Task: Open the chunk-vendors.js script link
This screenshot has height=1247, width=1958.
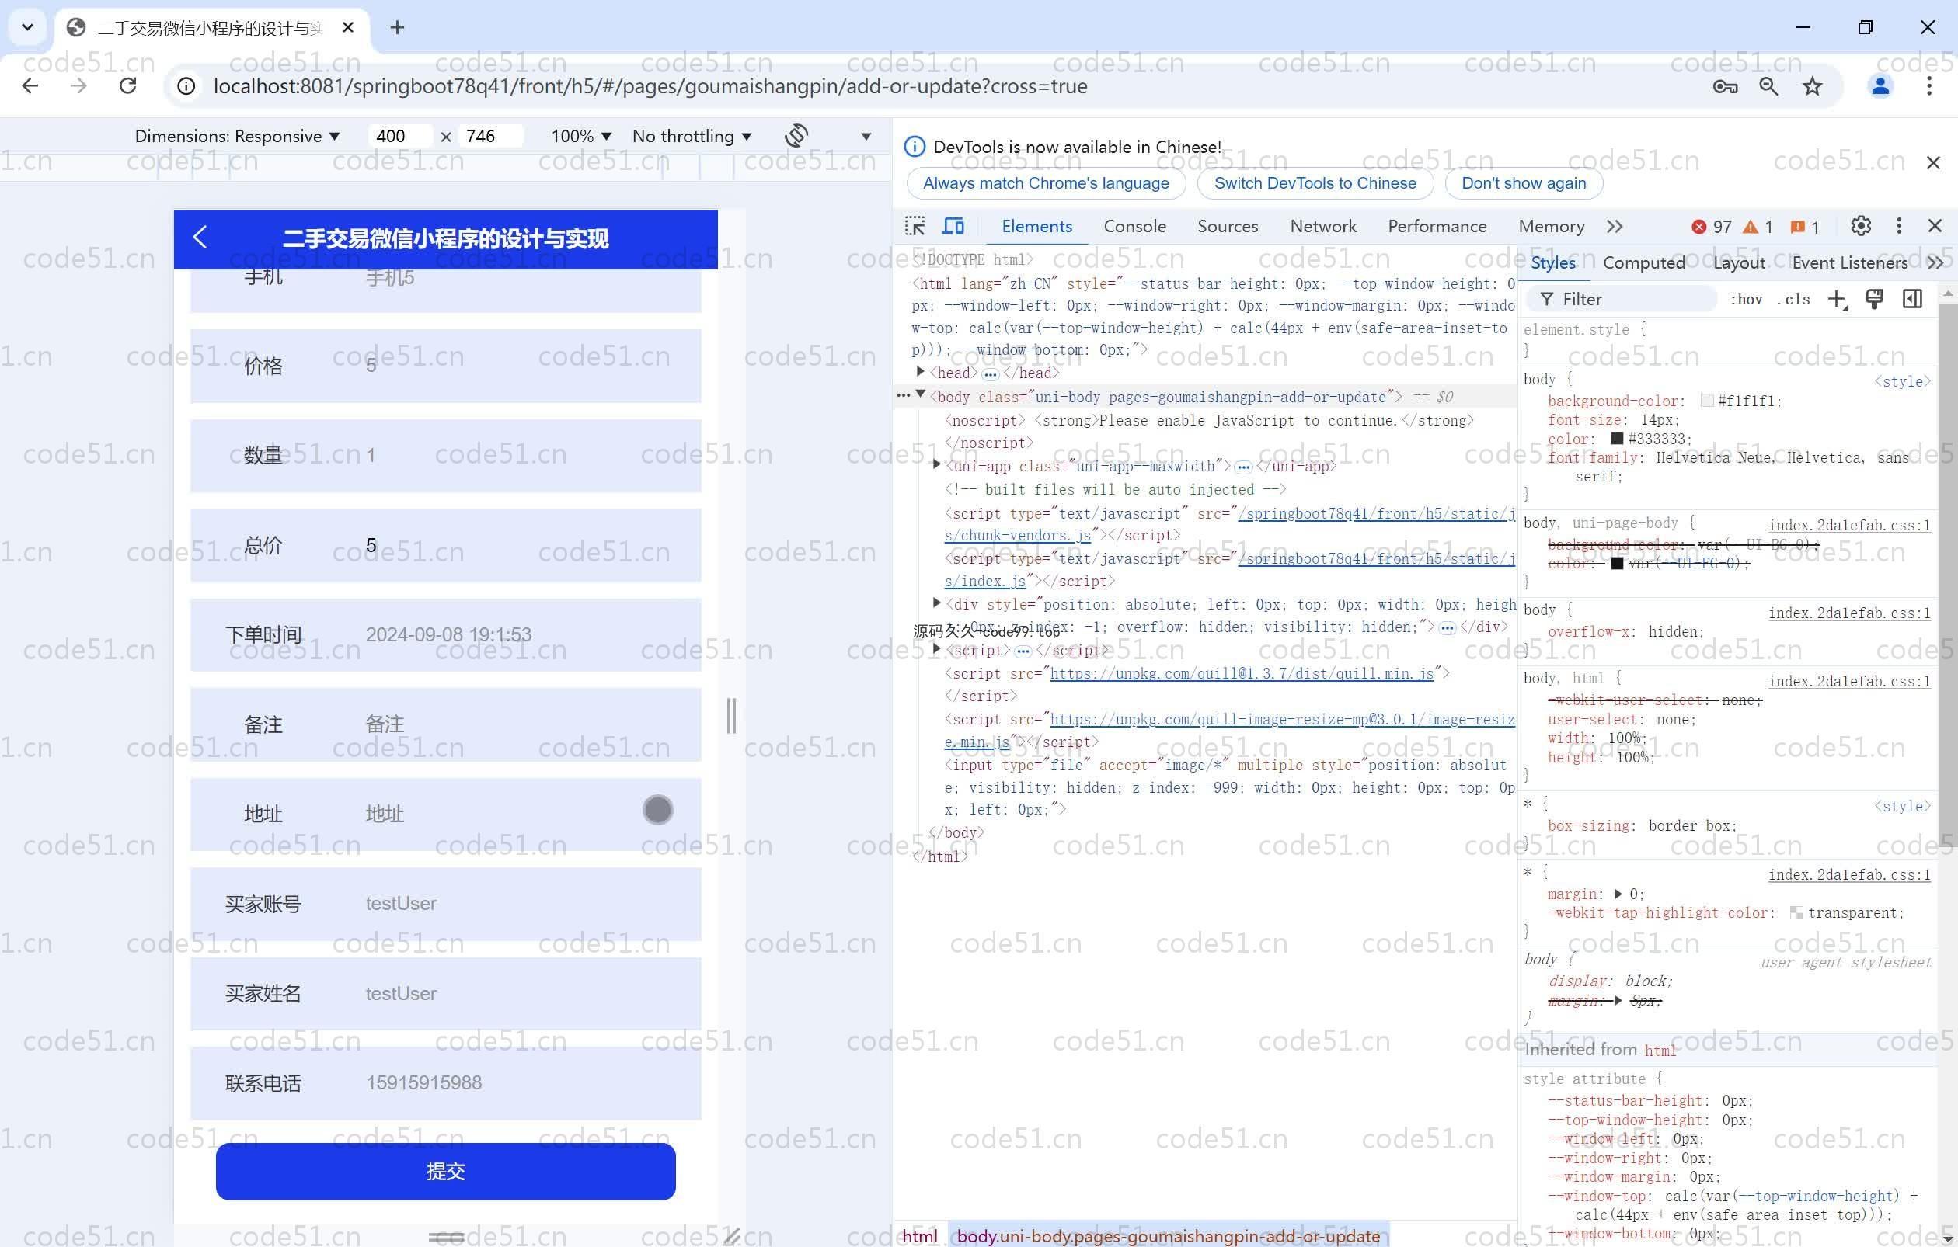Action: 1229,524
